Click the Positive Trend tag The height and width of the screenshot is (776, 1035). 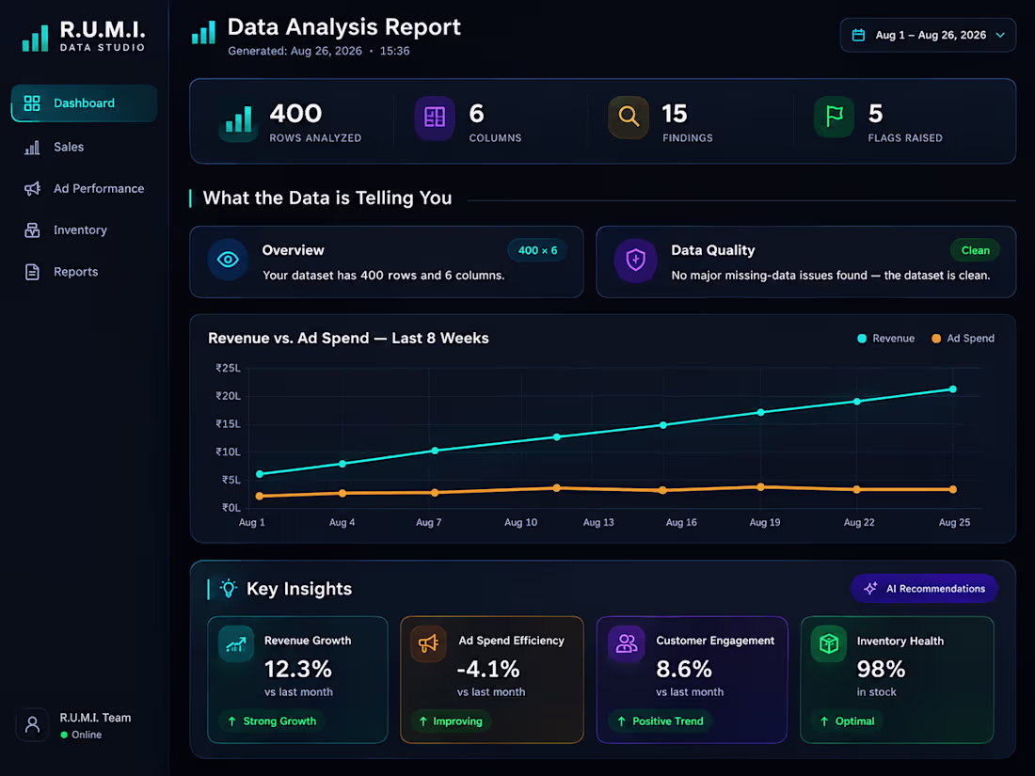[661, 721]
